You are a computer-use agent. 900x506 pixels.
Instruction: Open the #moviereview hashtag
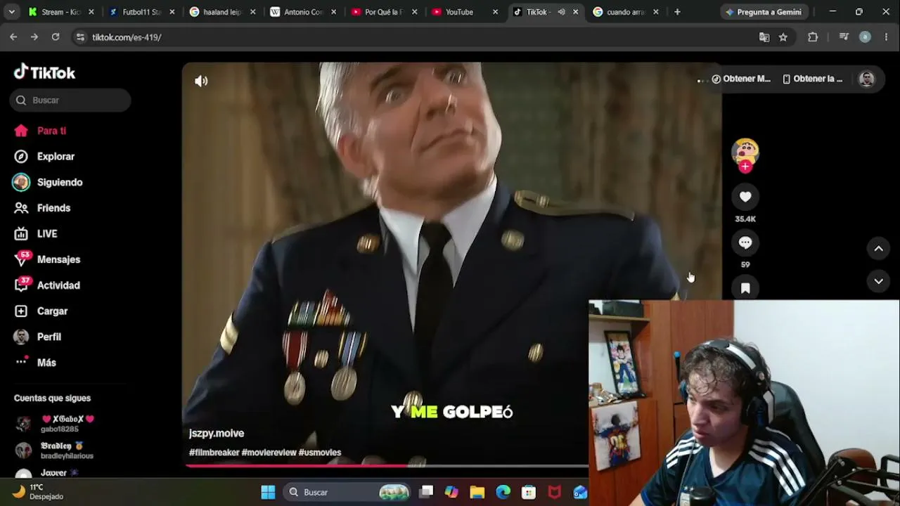click(x=269, y=453)
